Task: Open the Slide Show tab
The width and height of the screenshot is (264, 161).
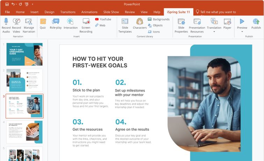Action: (111, 12)
